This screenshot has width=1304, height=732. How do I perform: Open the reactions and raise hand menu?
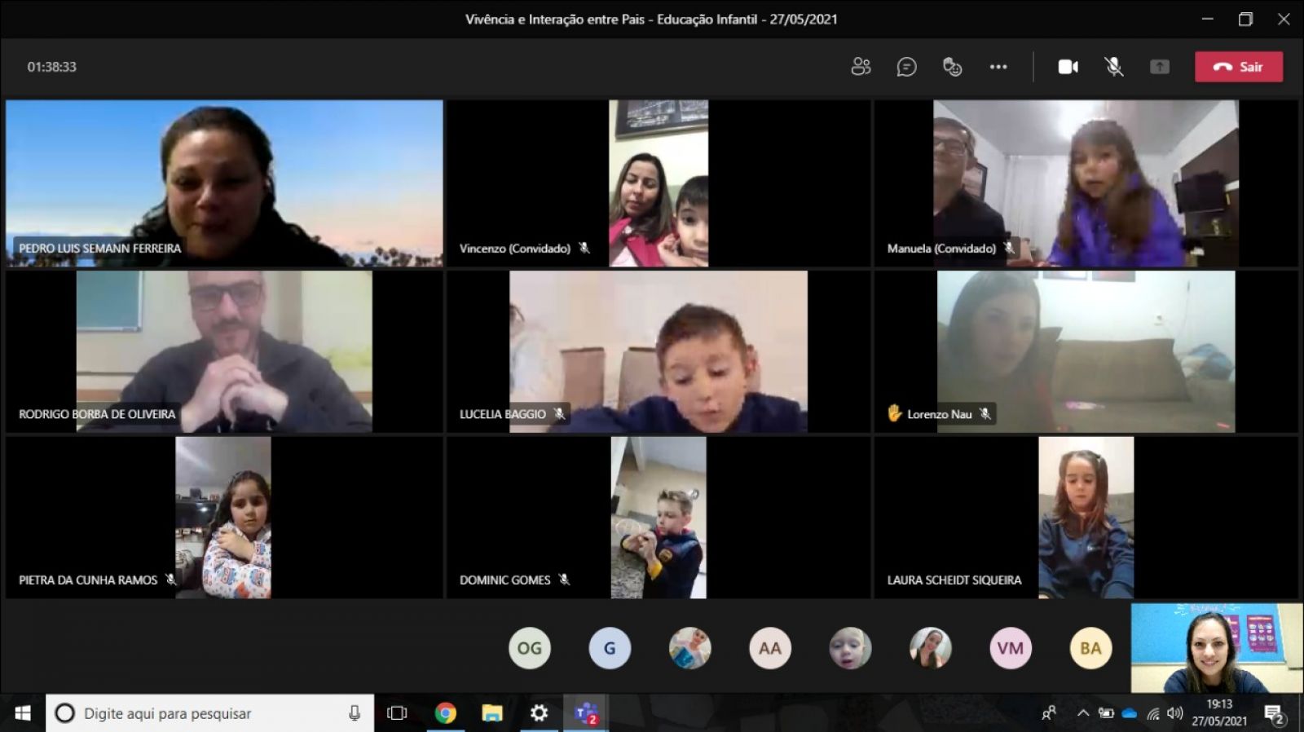(952, 67)
